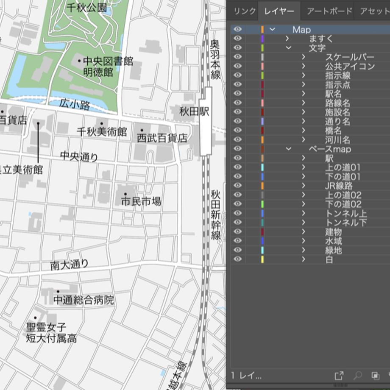
Task: Click the yellow color bar of 白 layer
Action: click(x=262, y=259)
